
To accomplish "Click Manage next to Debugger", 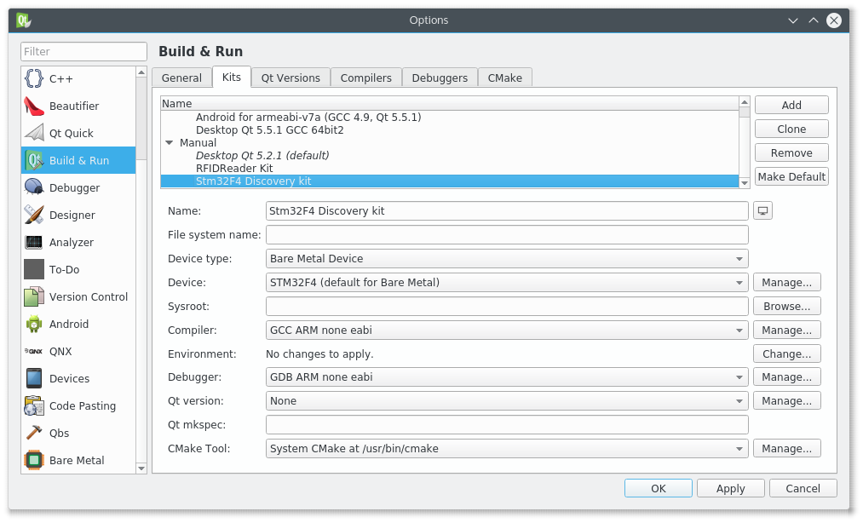I will click(787, 377).
